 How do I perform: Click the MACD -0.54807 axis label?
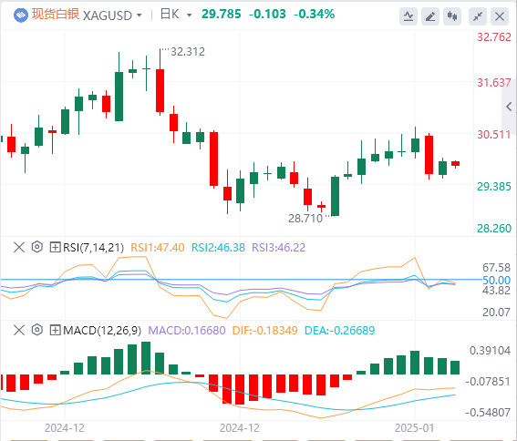(488, 412)
